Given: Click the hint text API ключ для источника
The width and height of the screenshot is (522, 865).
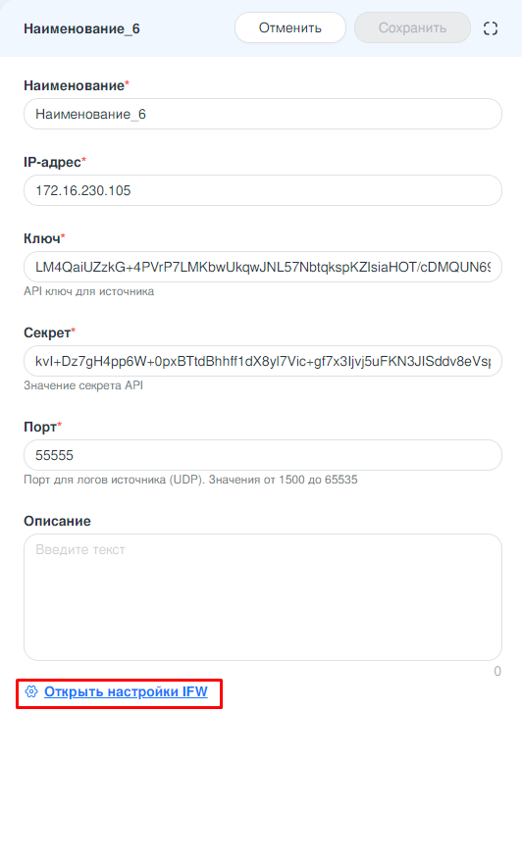Looking at the screenshot, I should [x=89, y=291].
